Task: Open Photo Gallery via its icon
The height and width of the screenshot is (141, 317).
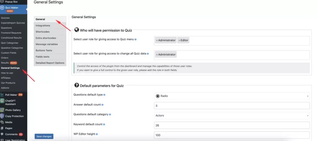Action: point(2,110)
